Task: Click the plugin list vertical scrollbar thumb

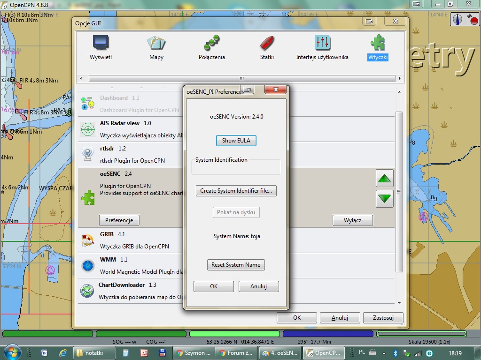Action: pyautogui.click(x=399, y=192)
